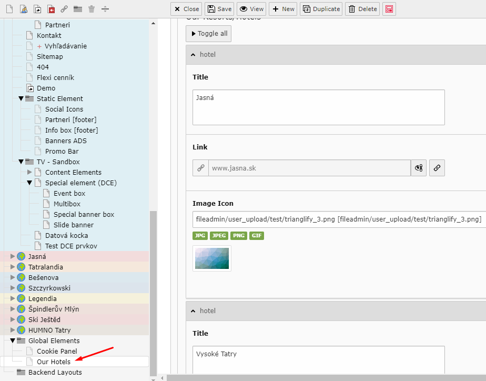Click the trash bin icon in toolbar

(x=92, y=9)
